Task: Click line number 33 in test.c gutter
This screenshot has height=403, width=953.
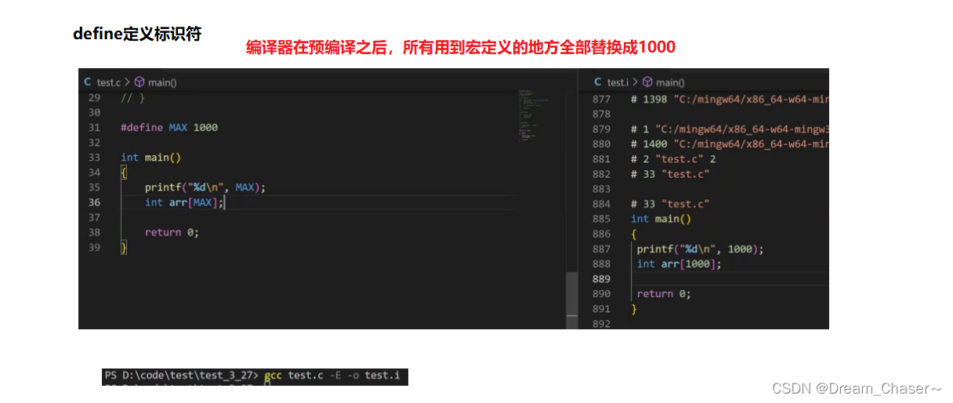Action: (x=94, y=157)
